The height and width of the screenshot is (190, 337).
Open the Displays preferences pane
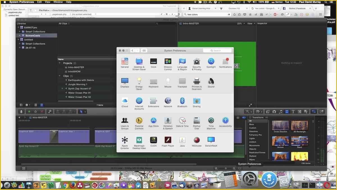[125, 83]
